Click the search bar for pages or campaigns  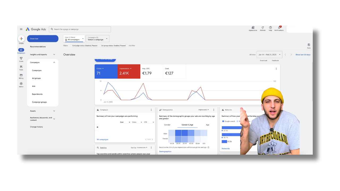tap(80, 29)
